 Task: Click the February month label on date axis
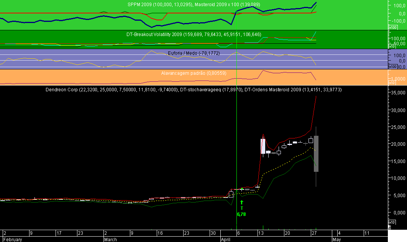[13, 239]
